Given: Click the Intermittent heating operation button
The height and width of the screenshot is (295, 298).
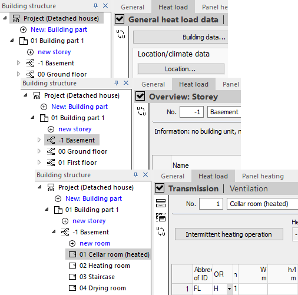Looking at the screenshot, I should 229,234.
